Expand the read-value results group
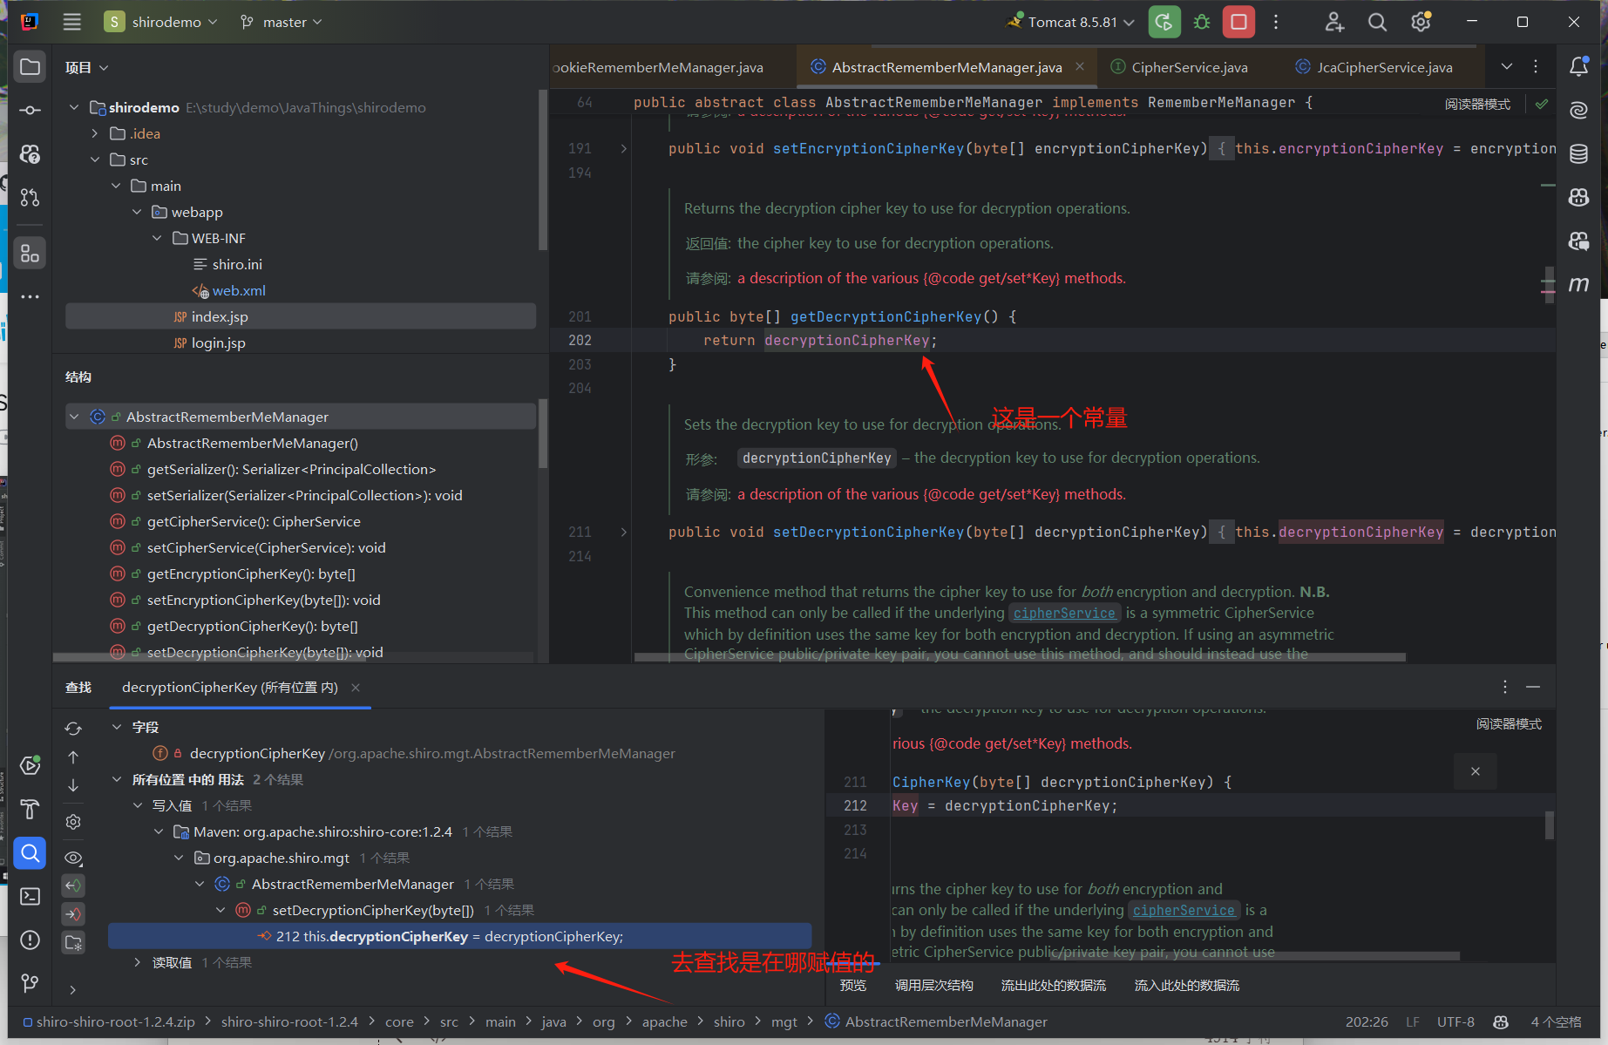 click(137, 962)
